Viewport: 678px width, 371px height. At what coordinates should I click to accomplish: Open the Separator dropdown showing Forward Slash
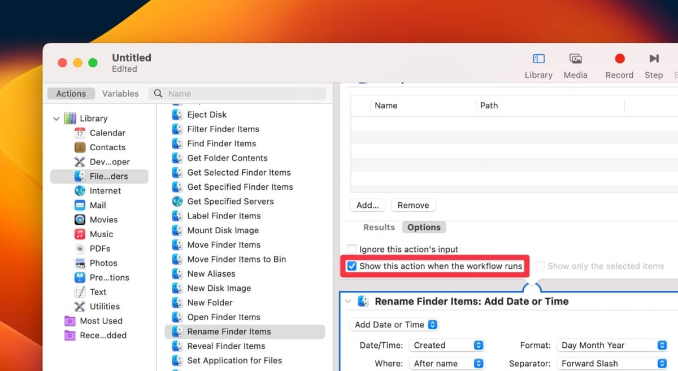pos(612,363)
